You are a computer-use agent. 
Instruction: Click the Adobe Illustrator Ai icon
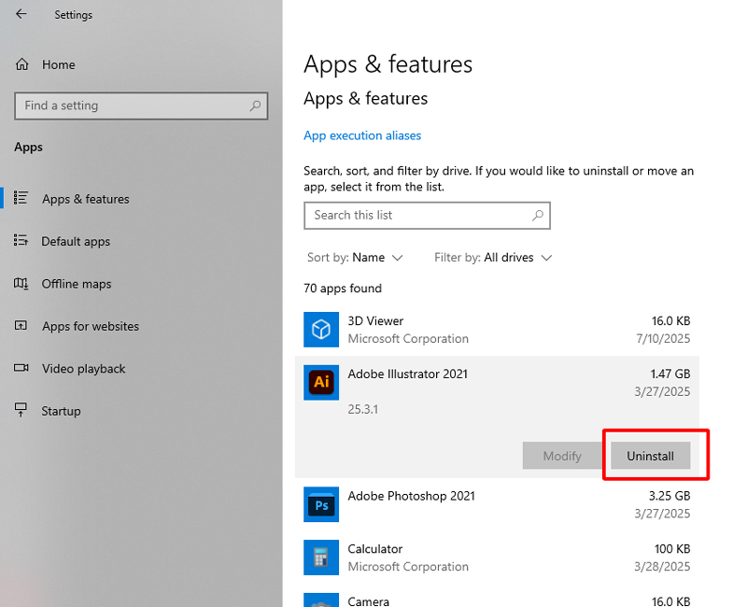coord(321,383)
